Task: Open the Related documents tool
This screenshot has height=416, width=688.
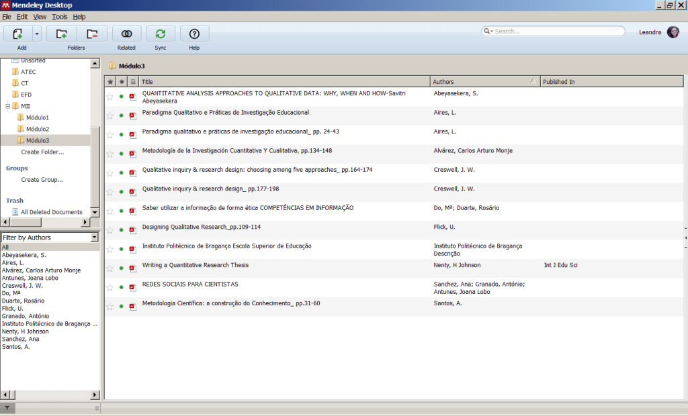Action: point(126,34)
